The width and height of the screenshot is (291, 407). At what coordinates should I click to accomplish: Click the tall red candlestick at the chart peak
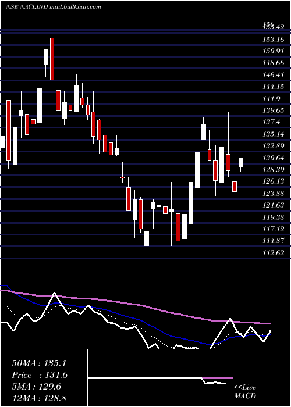[52, 59]
